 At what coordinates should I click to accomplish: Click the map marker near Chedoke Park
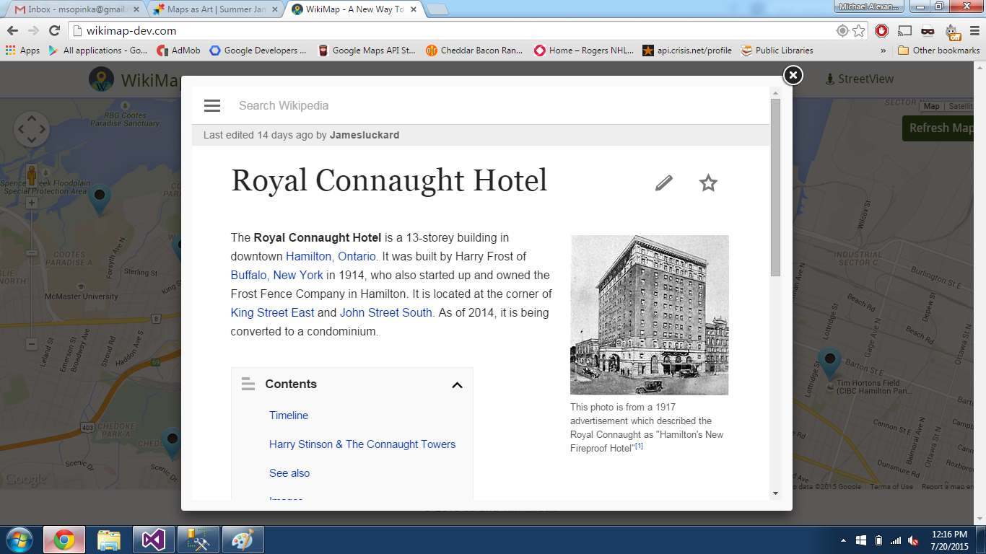pos(171,444)
